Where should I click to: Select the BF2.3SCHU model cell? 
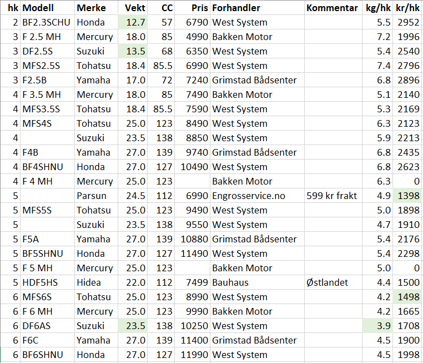[48, 22]
